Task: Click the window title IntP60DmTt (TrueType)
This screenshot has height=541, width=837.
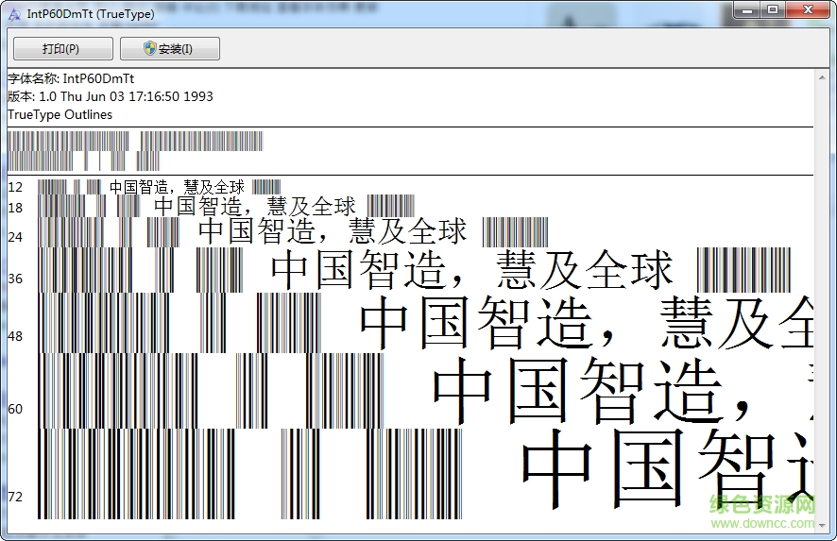Action: tap(91, 14)
